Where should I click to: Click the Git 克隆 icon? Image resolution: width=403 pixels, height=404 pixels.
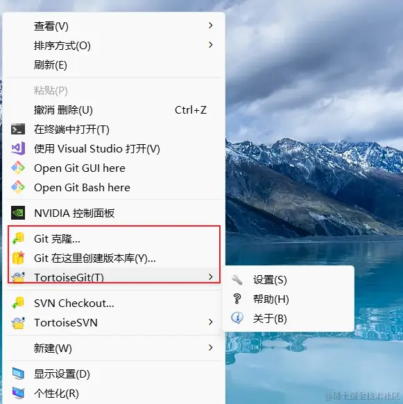pyautogui.click(x=18, y=238)
